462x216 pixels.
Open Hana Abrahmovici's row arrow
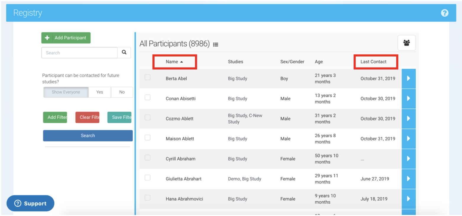408,199
